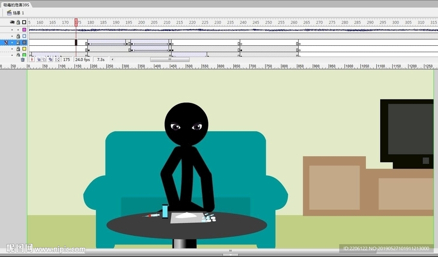438x257 pixels.
Task: Delete layer with the trash can icon
Action: (x=23, y=59)
